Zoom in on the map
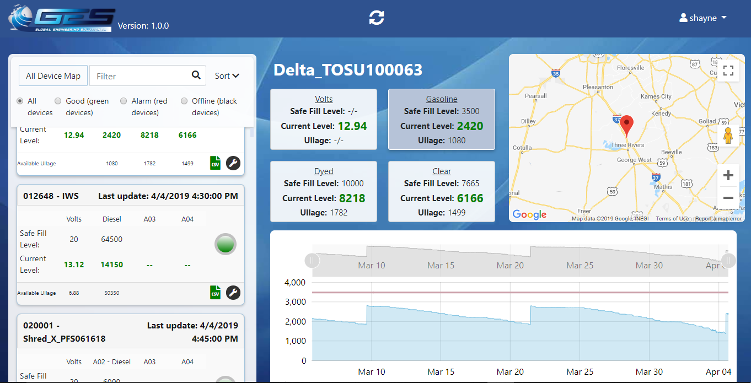Viewport: 751px width, 383px height. click(728, 175)
